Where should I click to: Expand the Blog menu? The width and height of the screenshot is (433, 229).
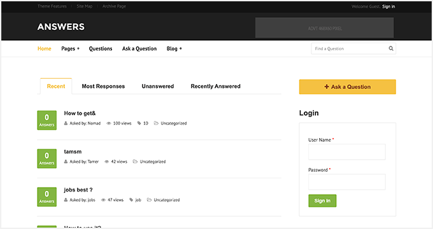[174, 48]
